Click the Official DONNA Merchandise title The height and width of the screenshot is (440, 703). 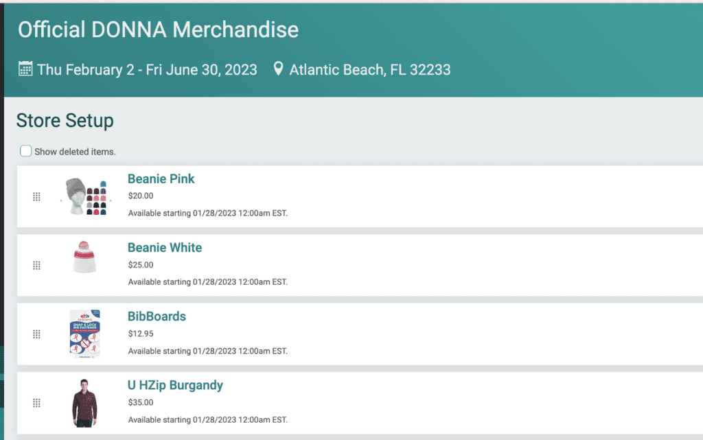159,30
